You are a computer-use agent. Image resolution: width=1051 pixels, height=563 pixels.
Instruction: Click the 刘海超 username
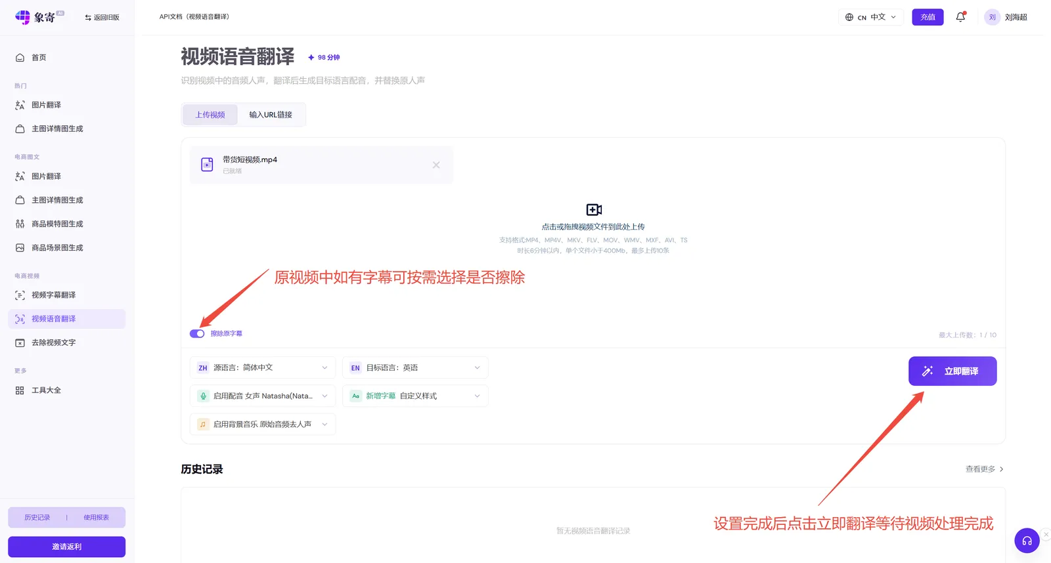(x=1016, y=17)
